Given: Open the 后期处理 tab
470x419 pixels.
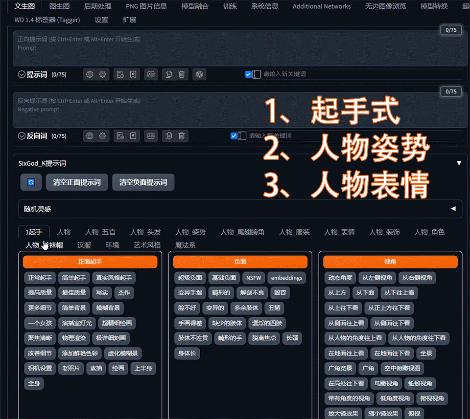Looking at the screenshot, I should pyautogui.click(x=98, y=6).
